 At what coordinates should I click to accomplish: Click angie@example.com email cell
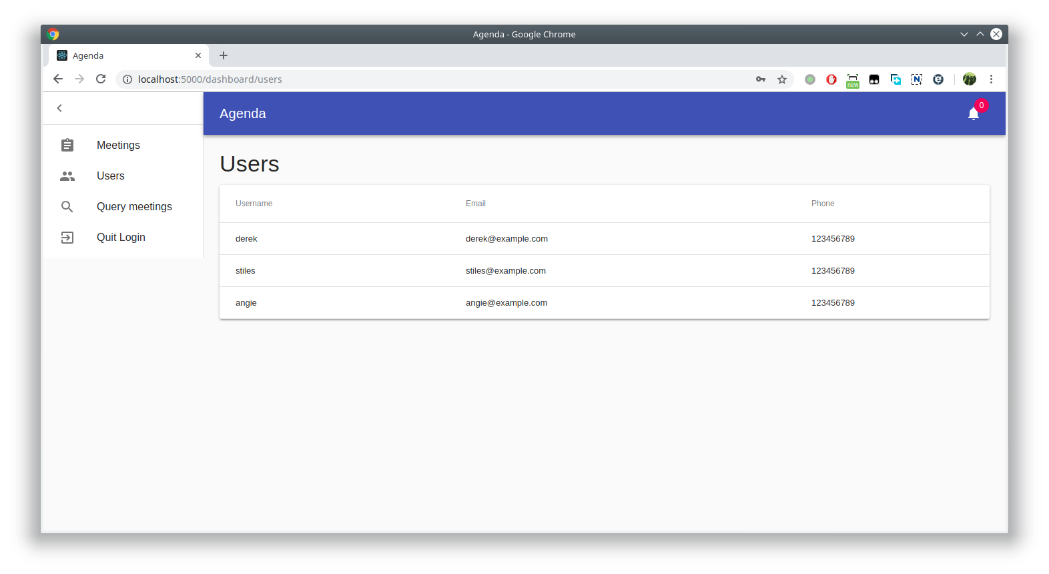(x=506, y=303)
